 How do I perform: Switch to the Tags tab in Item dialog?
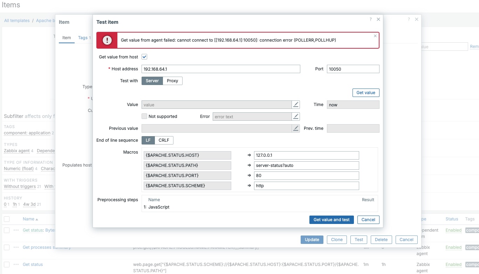coord(83,38)
